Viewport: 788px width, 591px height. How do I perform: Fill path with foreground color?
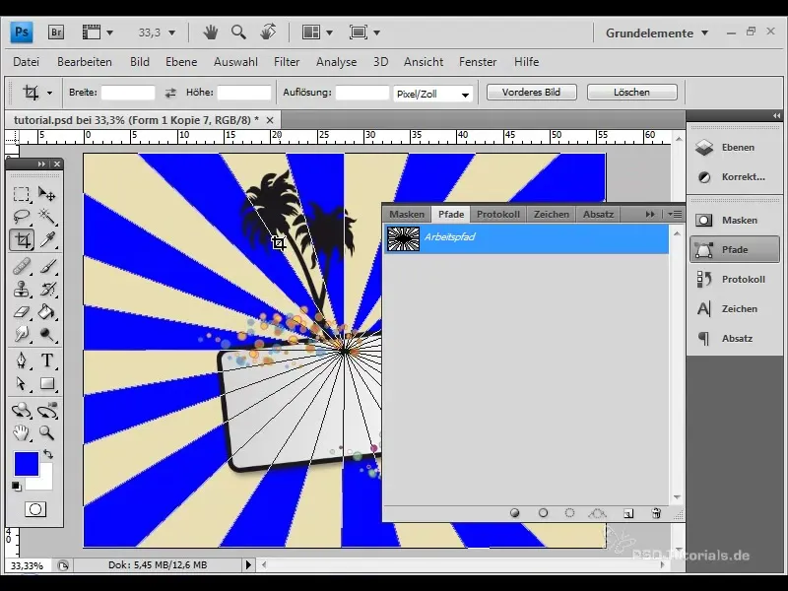514,513
